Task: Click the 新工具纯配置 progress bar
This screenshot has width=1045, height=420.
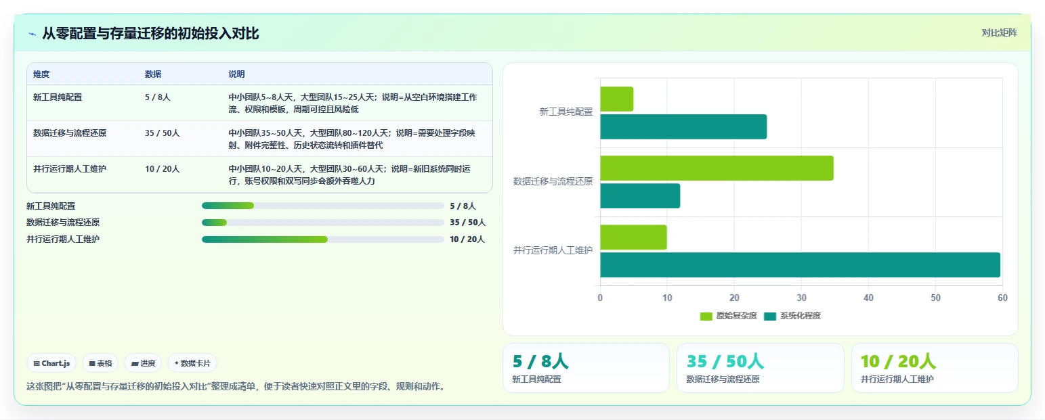Action: coord(323,206)
